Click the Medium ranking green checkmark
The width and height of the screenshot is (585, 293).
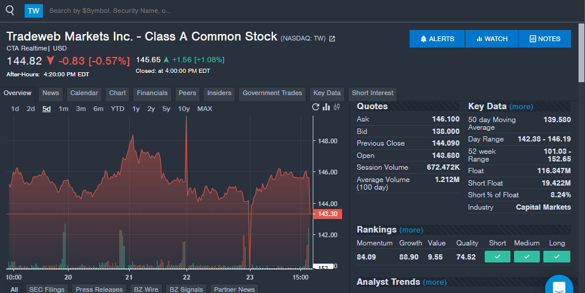click(527, 257)
